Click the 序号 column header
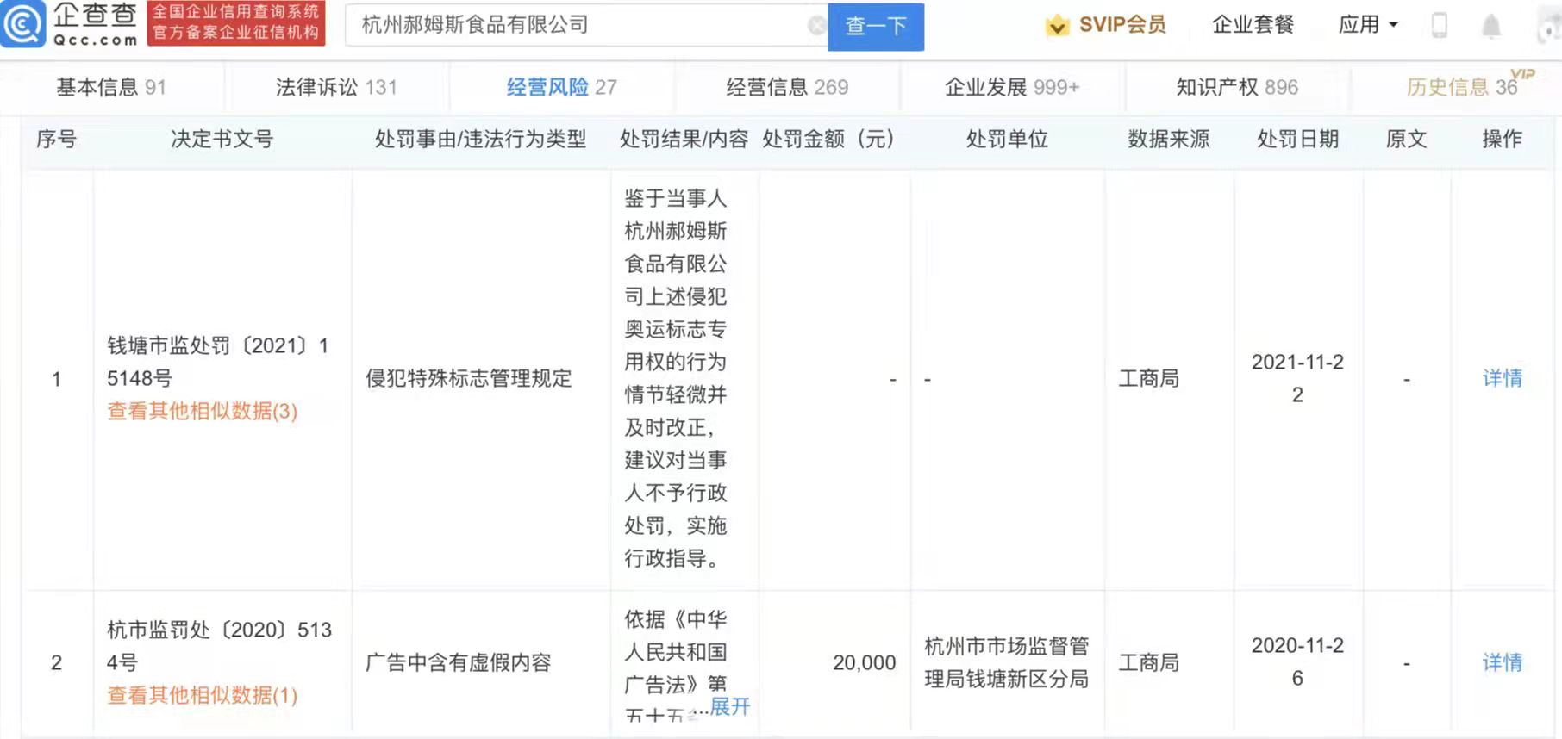The height and width of the screenshot is (739, 1562). (57, 139)
